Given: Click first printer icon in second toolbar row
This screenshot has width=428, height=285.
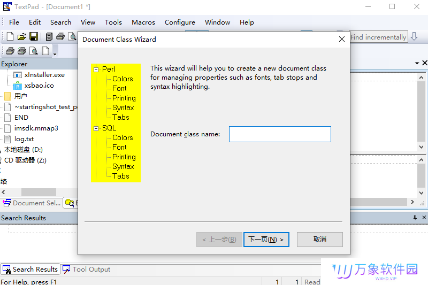Looking at the screenshot, I should coord(10,51).
